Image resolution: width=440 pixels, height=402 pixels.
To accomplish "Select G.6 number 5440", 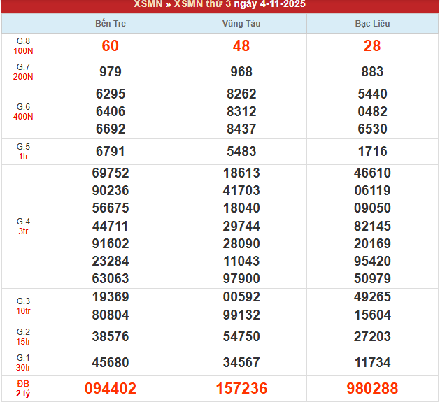I will [x=372, y=94].
